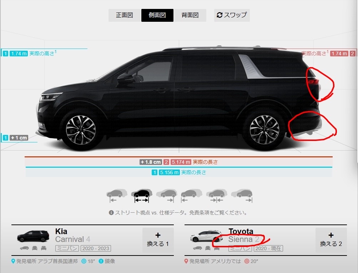Click the side-view icon under Kia Carnival
This screenshot has height=273, width=358.
pyautogui.click(x=24, y=248)
